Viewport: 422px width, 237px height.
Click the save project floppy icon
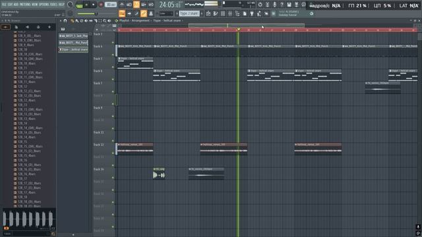(289, 5)
